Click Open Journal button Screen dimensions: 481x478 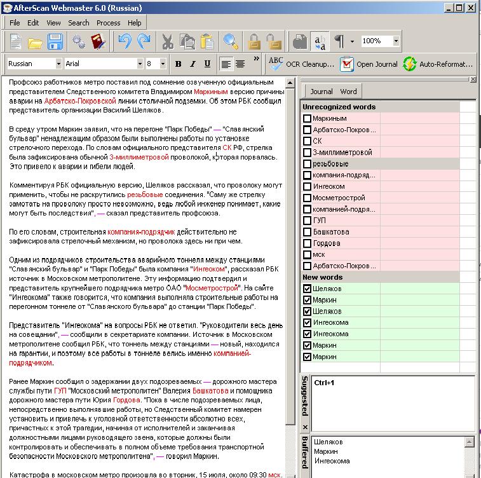pos(369,64)
